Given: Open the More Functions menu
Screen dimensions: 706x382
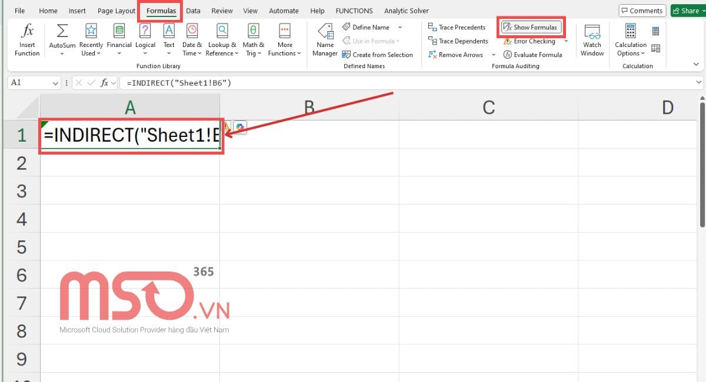Looking at the screenshot, I should click(285, 40).
